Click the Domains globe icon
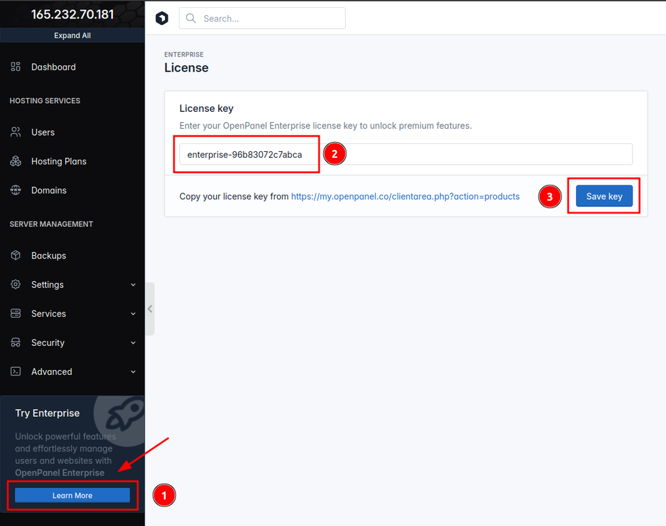This screenshot has height=526, width=666. pyautogui.click(x=16, y=190)
